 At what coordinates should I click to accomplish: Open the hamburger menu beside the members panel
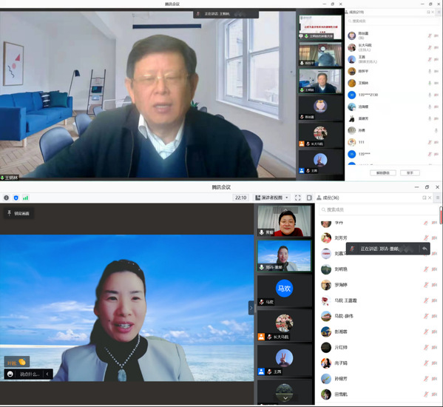[x=438, y=198]
